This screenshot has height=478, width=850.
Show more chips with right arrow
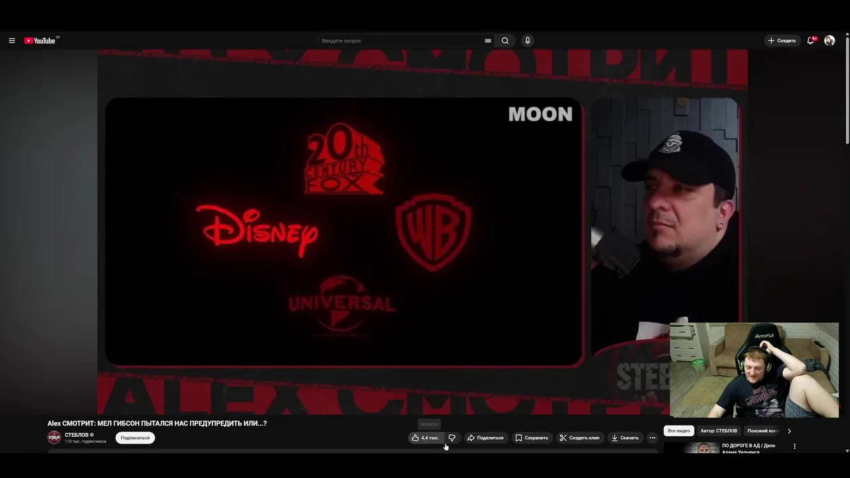pos(789,431)
